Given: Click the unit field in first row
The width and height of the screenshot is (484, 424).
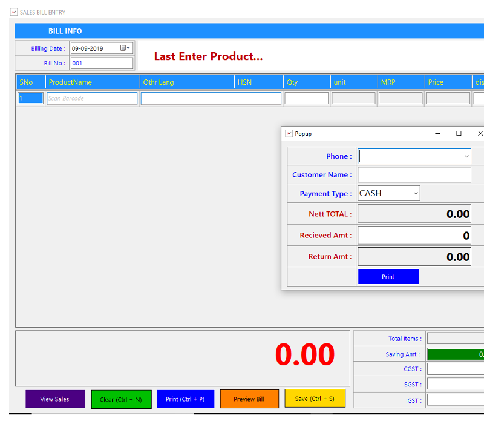Looking at the screenshot, I should point(353,98).
